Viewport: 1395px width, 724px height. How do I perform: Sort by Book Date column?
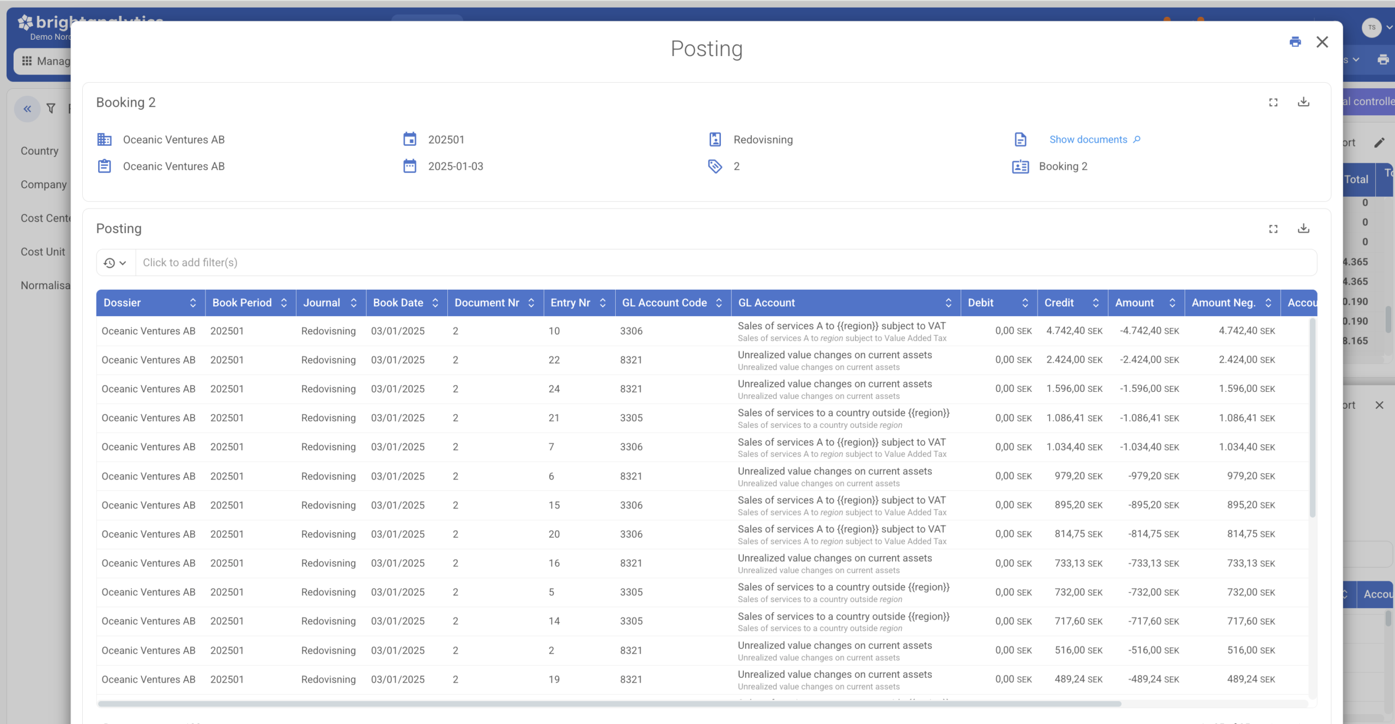point(435,303)
